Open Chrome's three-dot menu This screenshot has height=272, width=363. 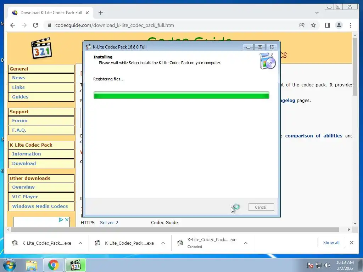point(350,25)
